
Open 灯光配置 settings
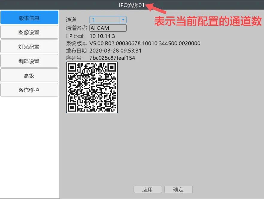(x=29, y=46)
